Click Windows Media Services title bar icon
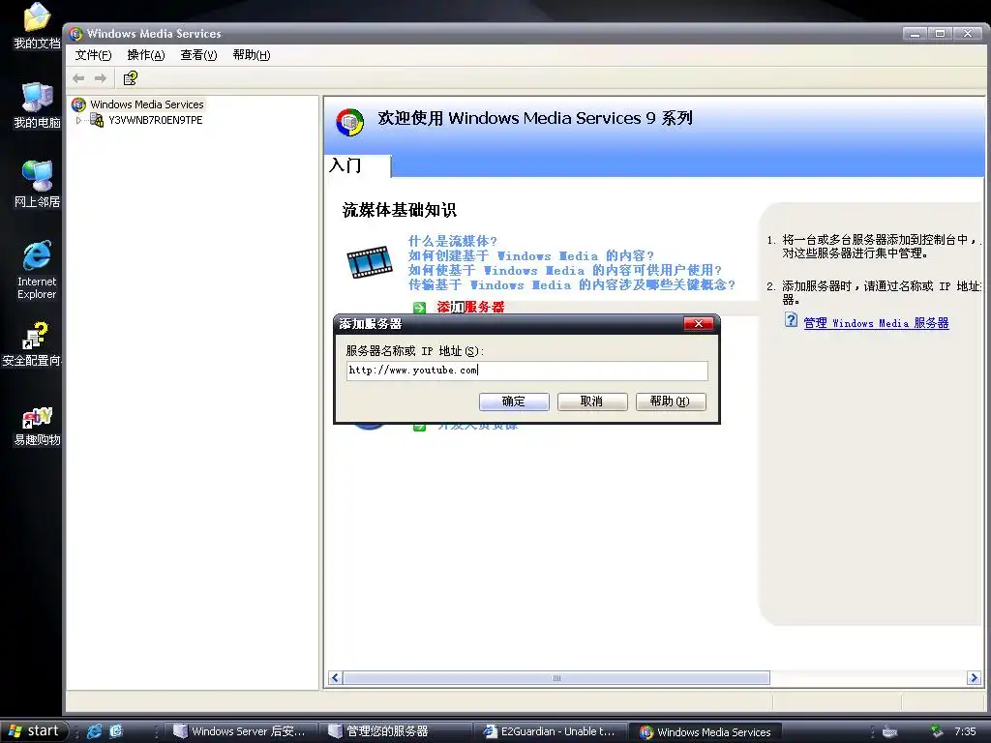Image resolution: width=991 pixels, height=743 pixels. pos(76,34)
